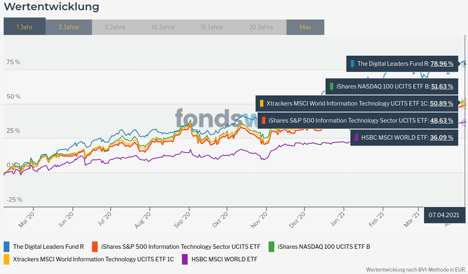Open the 10 Jahre period tab
The image size is (468, 274).
(x=163, y=27)
